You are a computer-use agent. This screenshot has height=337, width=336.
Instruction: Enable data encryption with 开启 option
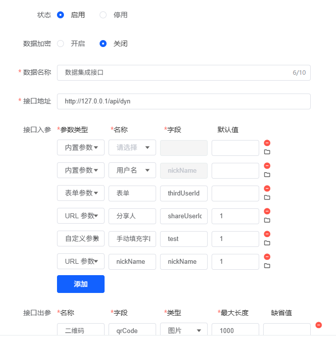[60, 44]
